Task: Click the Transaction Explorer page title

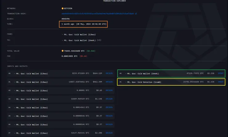Action: [x=114, y=1]
